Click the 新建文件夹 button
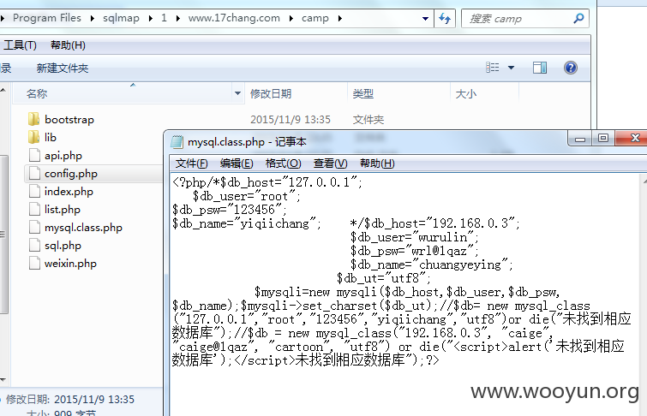The image size is (647, 416). tap(63, 68)
